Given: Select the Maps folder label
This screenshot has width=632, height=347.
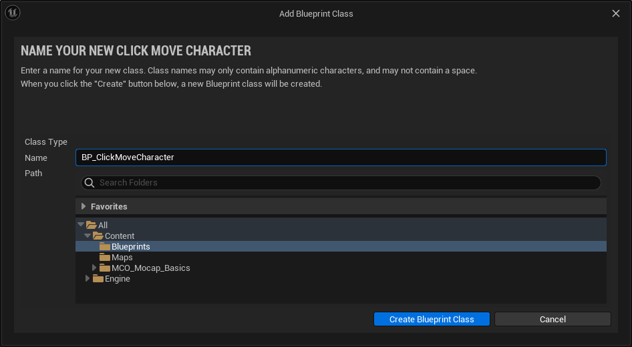Looking at the screenshot, I should [x=122, y=257].
